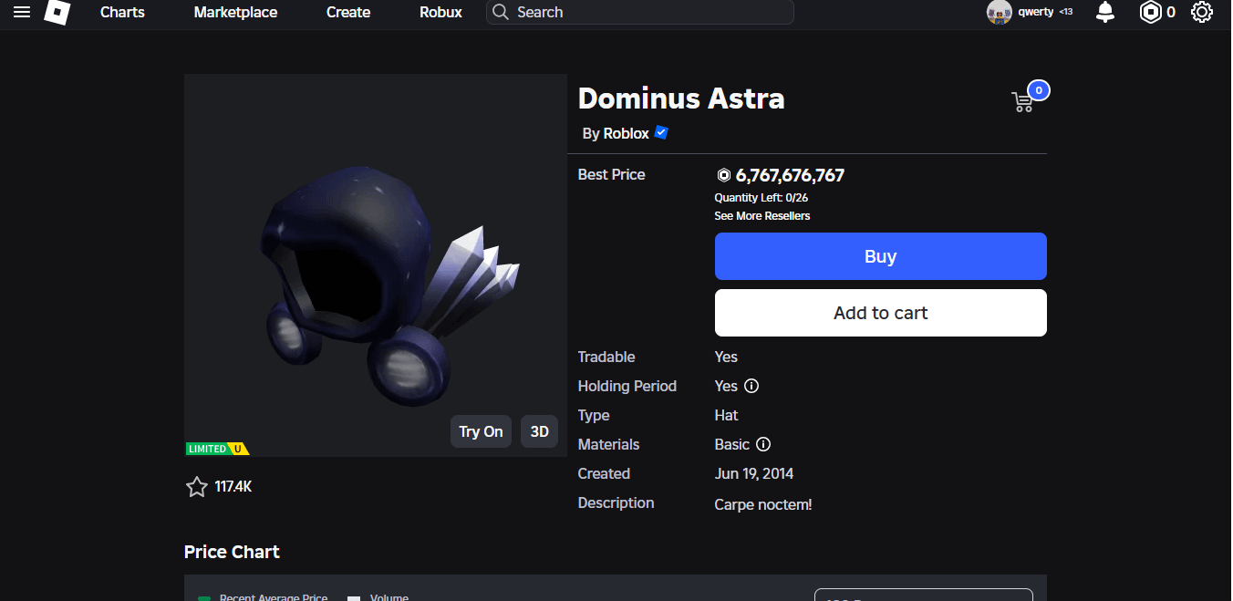Open the Robux balance icon
Viewport: 1233px width, 601px height.
click(1151, 12)
